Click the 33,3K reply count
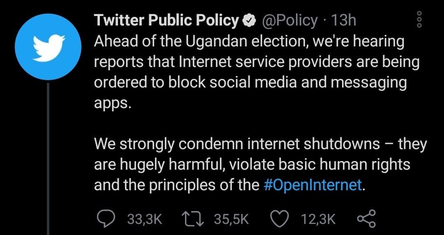Image resolution: width=444 pixels, height=235 pixels. coord(145,219)
